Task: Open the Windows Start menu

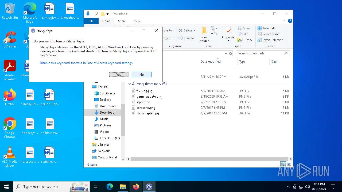Action: pos(6,187)
